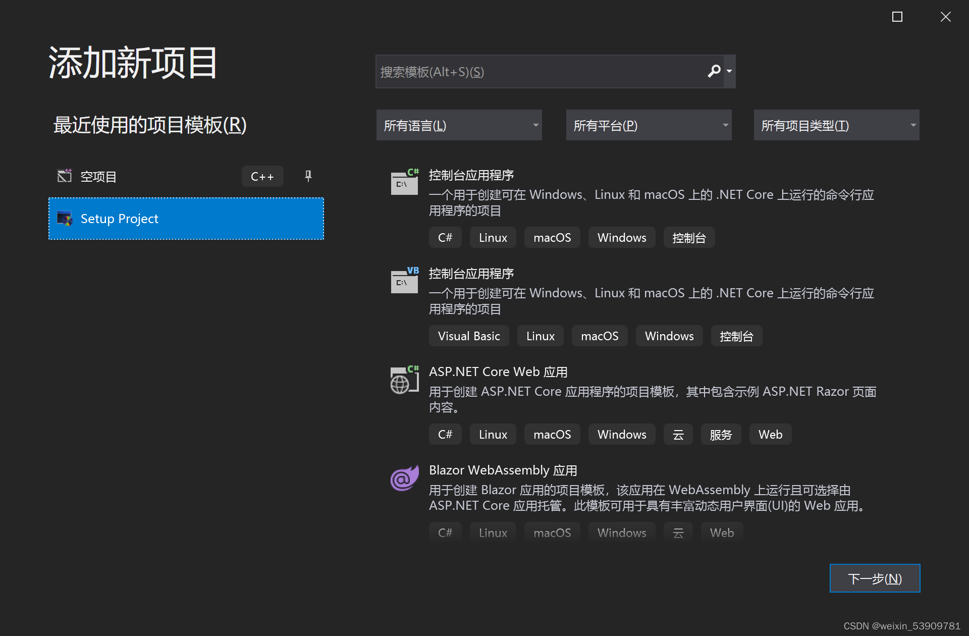Screen dimensions: 969x636
Task: Open the 所有语言 language dropdown
Action: (x=459, y=125)
